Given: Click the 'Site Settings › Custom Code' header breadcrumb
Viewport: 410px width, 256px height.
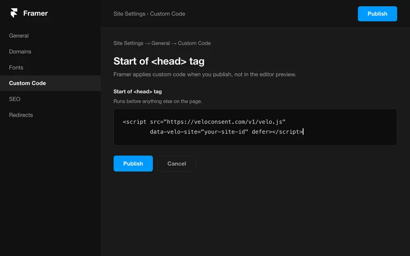Looking at the screenshot, I should click(x=149, y=14).
